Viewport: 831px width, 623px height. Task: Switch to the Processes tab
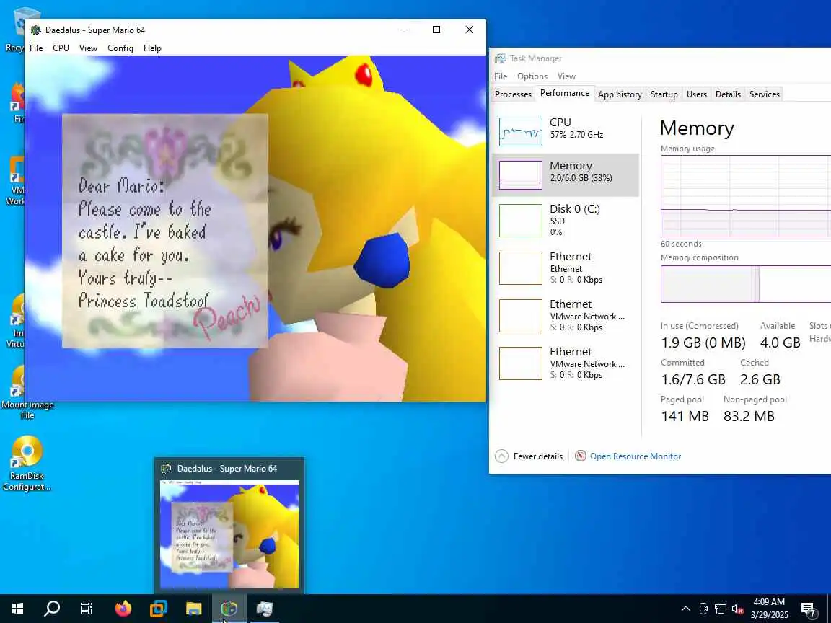(x=512, y=94)
